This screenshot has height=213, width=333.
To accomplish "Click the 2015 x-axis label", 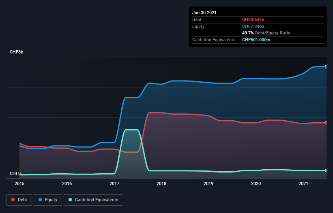I will pyautogui.click(x=19, y=183).
